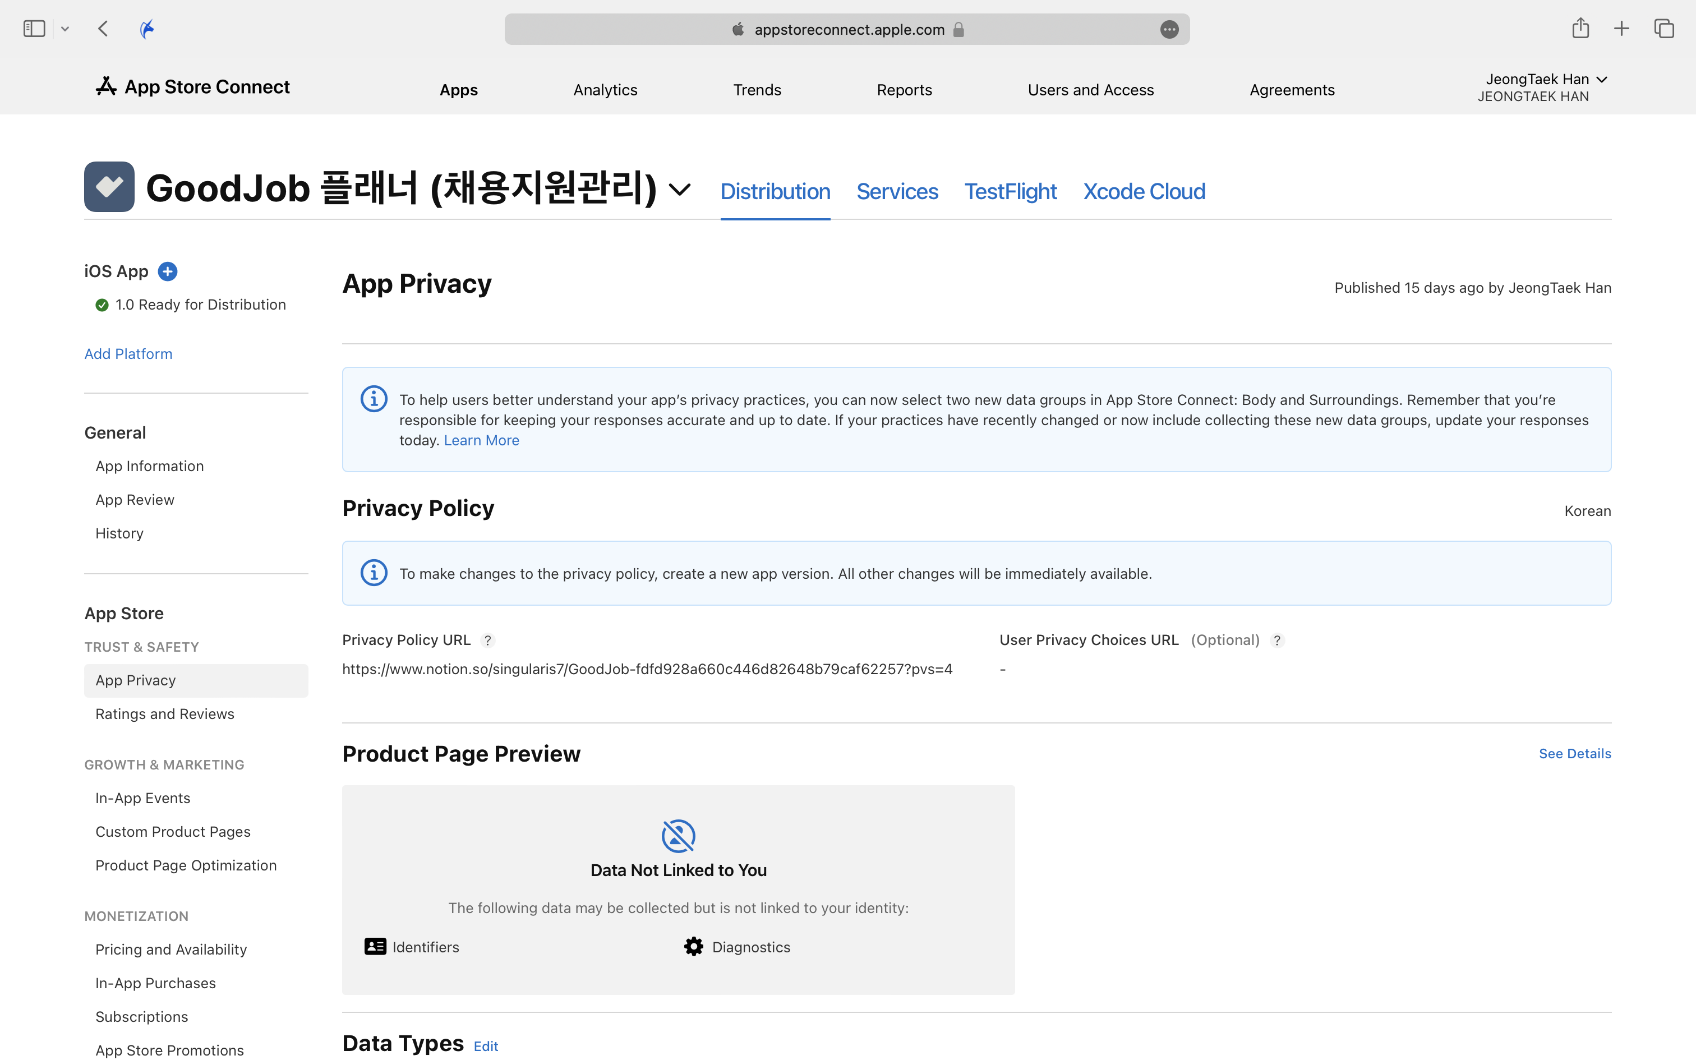Expand the sidebar options chevron

[65, 29]
